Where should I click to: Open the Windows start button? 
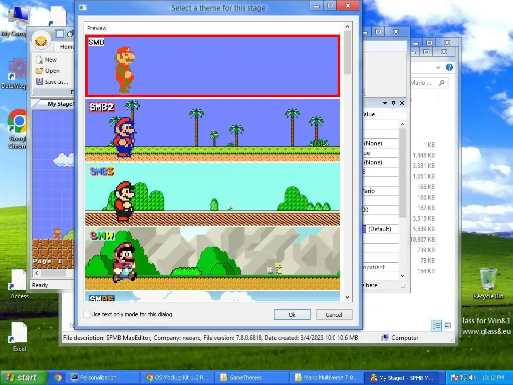(23, 377)
